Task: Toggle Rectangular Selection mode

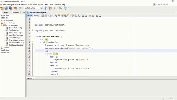Action: [x=69, y=16]
